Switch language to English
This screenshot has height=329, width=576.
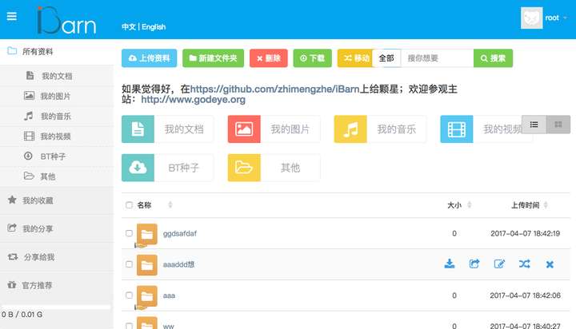tap(154, 27)
